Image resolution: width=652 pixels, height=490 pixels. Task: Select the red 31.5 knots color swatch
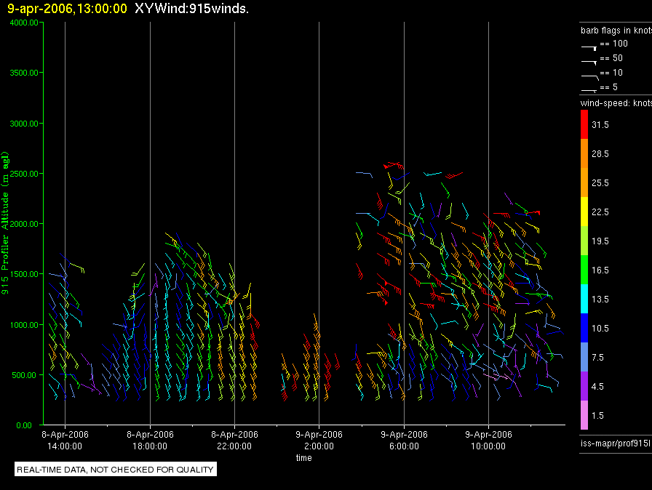click(584, 124)
